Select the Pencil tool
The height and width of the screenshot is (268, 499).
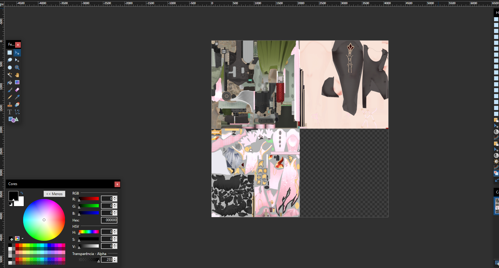point(10,97)
